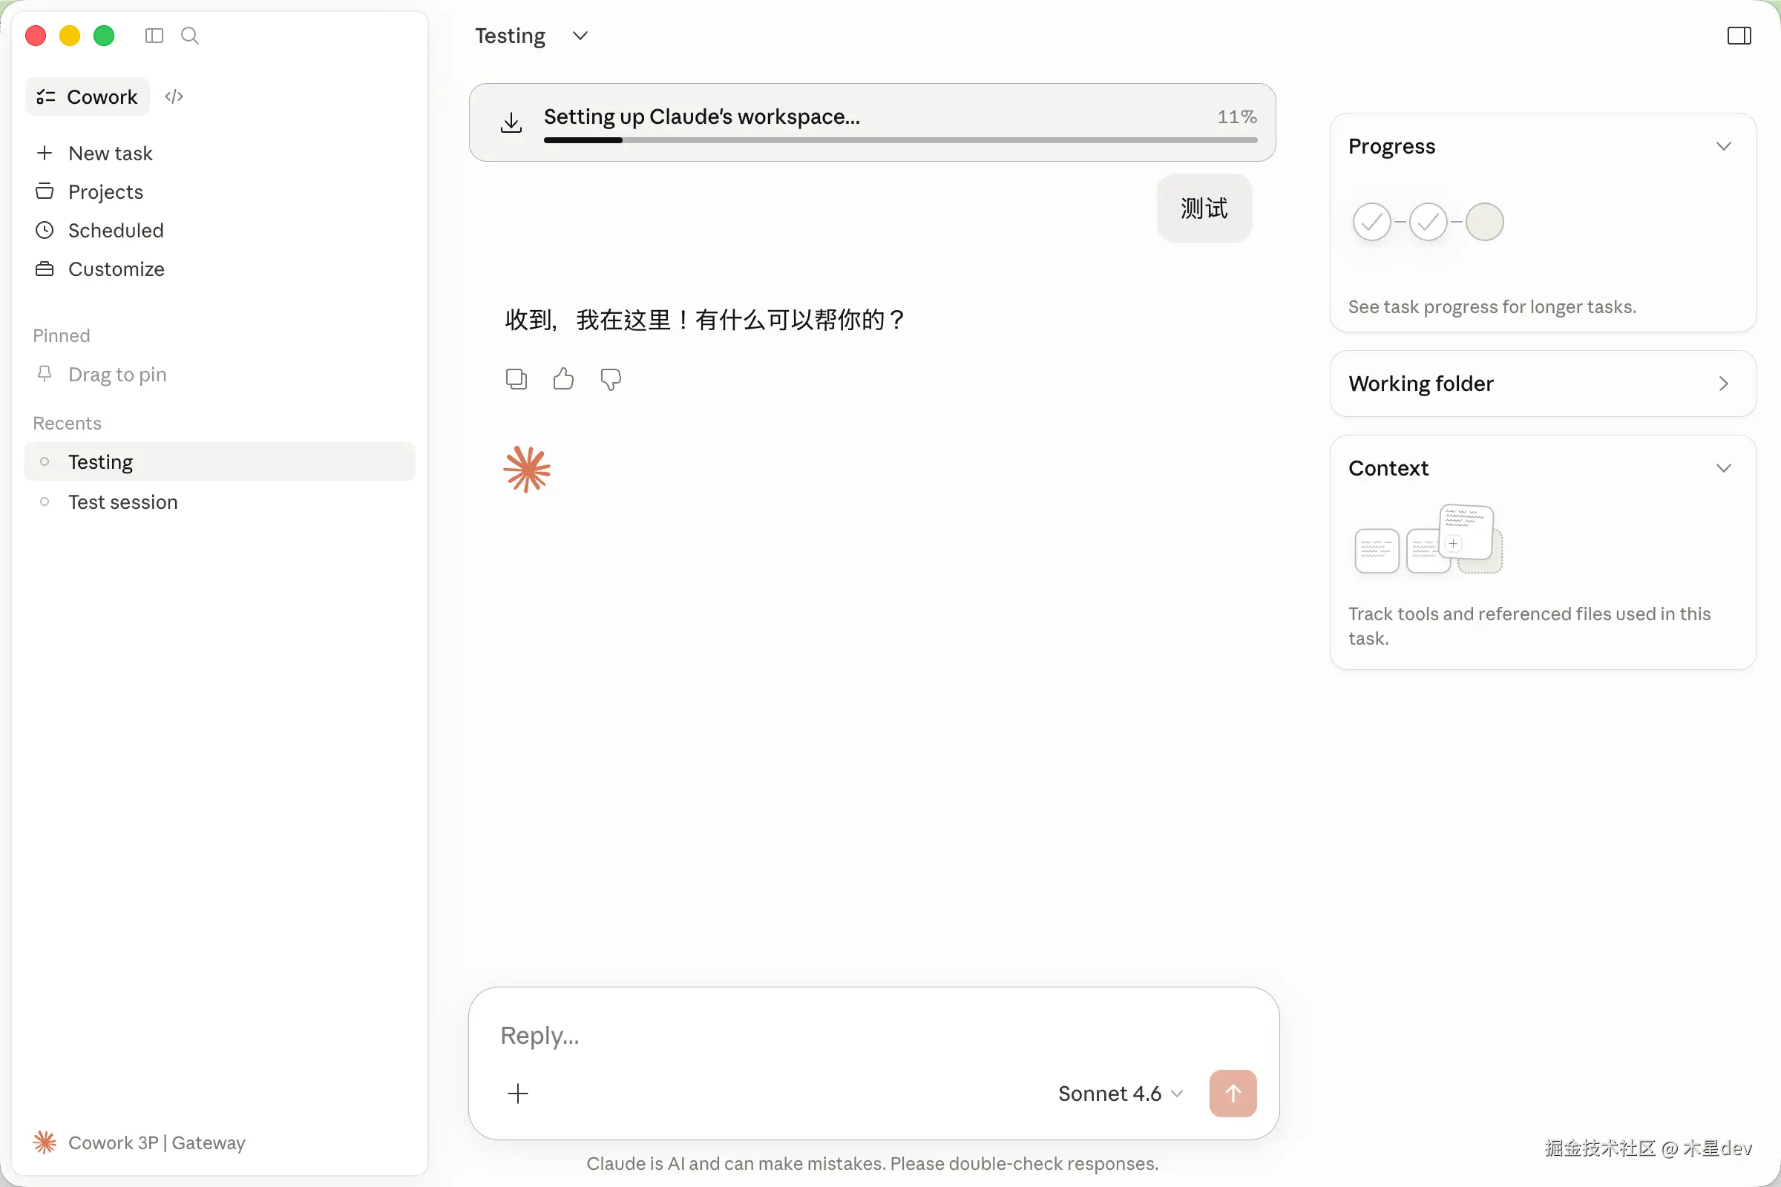Click the Context panel title

1388,469
